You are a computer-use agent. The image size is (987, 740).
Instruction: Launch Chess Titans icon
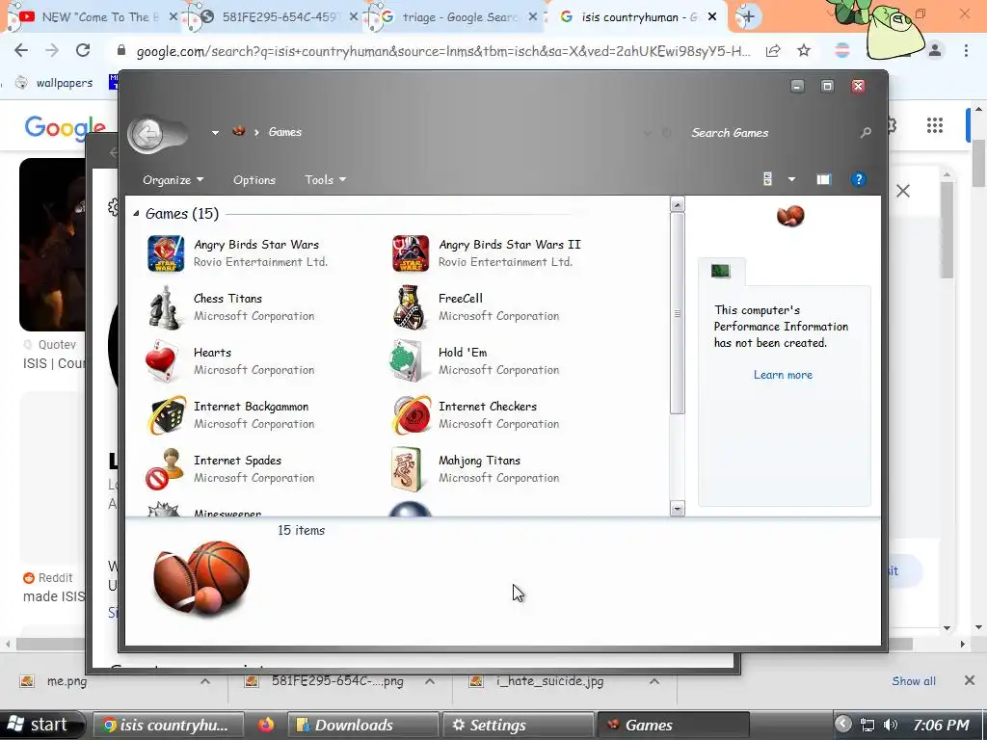(164, 307)
